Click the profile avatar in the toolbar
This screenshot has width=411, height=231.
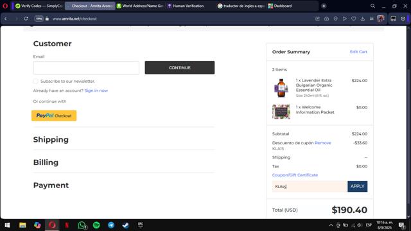tap(381, 19)
